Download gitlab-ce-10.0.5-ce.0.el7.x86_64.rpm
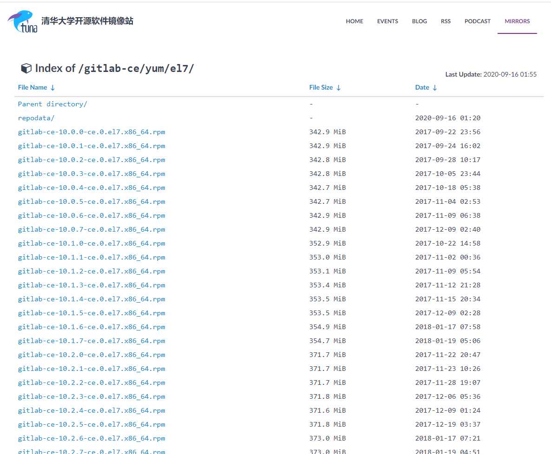This screenshot has height=454, width=551. click(92, 201)
